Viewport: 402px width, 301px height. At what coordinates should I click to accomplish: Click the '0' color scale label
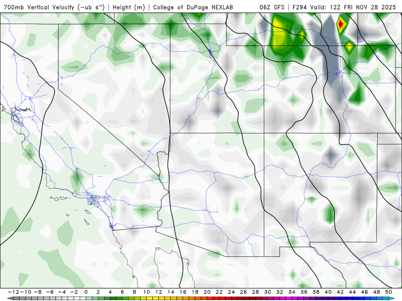86,292
